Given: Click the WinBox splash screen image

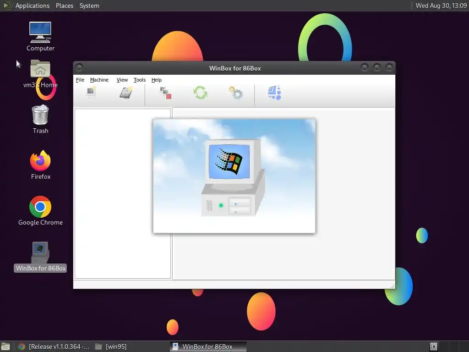Looking at the screenshot, I should click(234, 176).
